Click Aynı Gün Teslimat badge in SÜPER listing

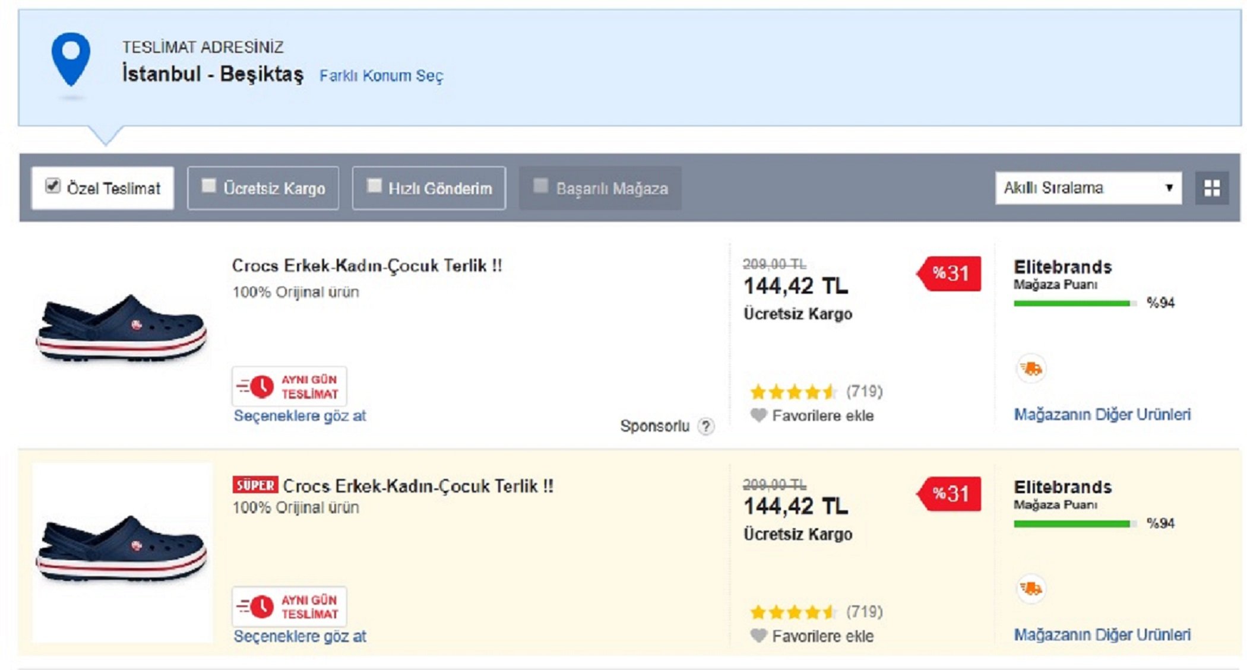tap(289, 607)
